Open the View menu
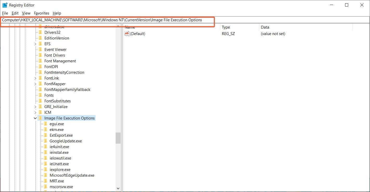 pos(26,13)
